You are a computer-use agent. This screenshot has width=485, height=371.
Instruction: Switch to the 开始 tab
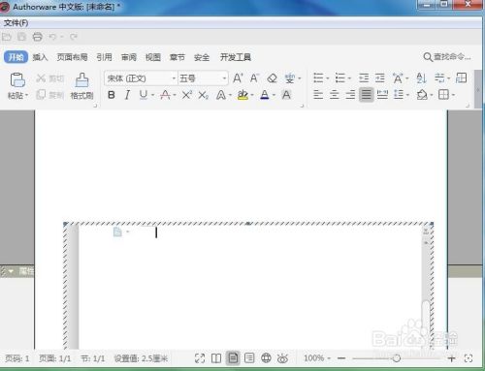pos(16,57)
